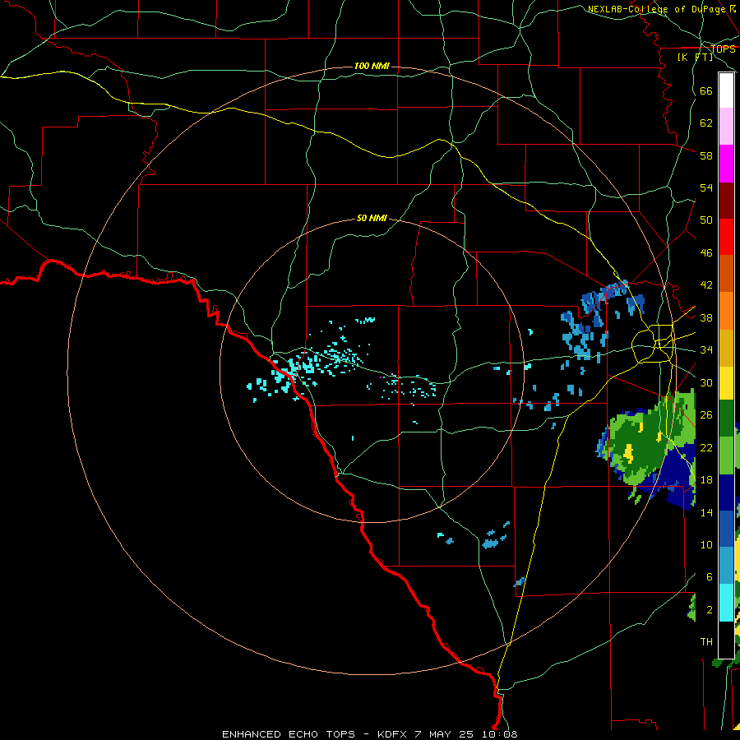Screen dimensions: 740x740
Task: Click the yellow core inside the green storm
Action: pos(629,452)
